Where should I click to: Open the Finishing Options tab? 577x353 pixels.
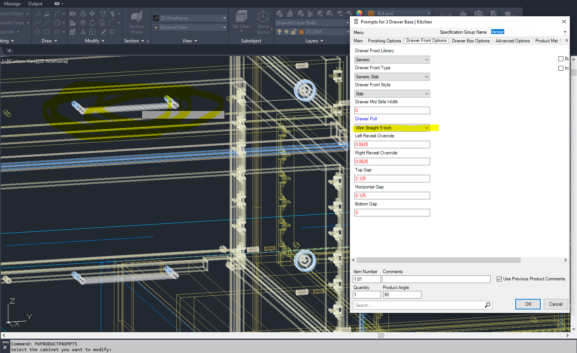click(384, 41)
